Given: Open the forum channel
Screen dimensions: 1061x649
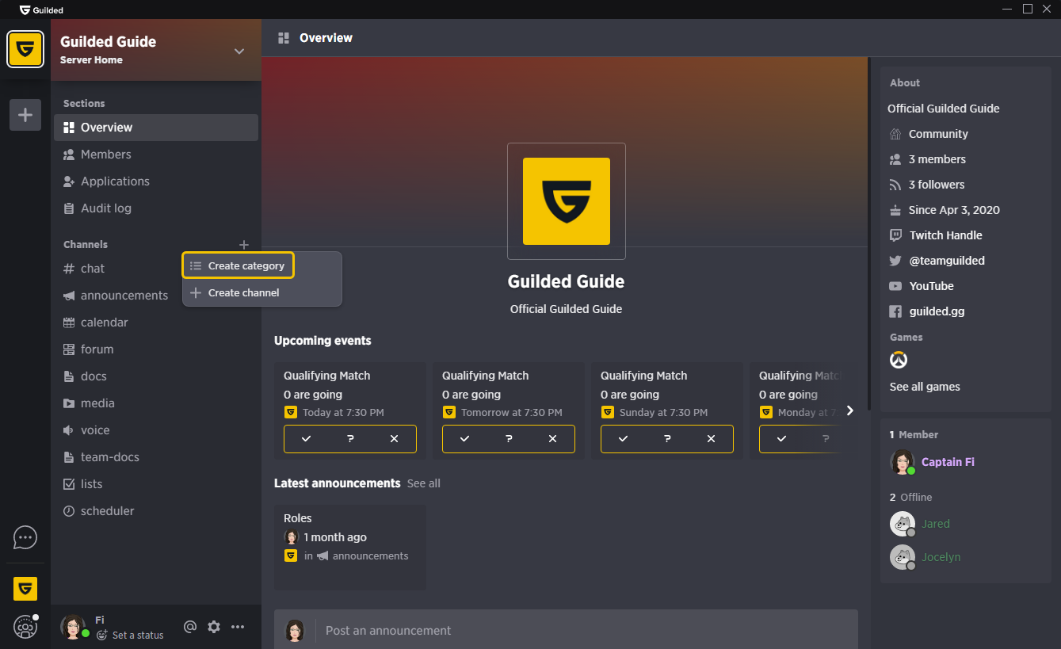Looking at the screenshot, I should pos(156,349).
